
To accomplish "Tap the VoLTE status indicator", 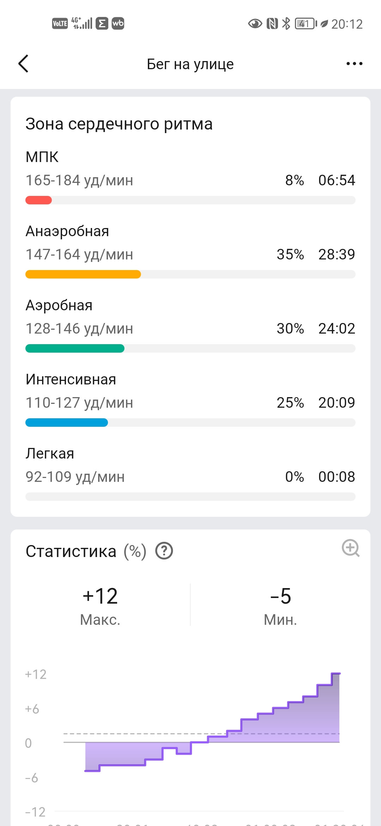I will (x=60, y=24).
